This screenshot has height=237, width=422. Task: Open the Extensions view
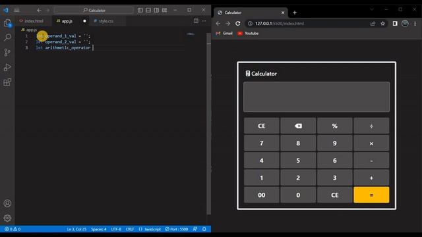click(x=7, y=82)
